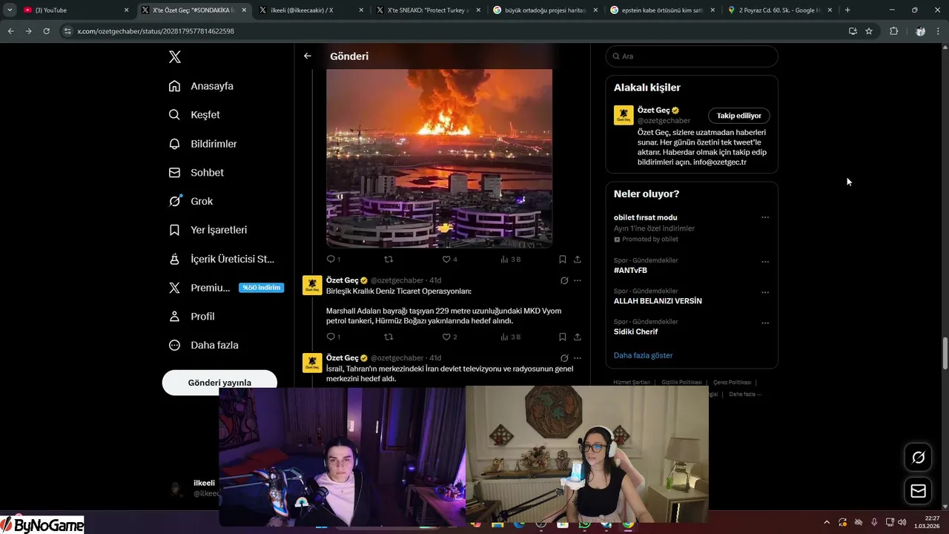Switch to YouTube browser tab
This screenshot has width=949, height=534.
pos(76,10)
